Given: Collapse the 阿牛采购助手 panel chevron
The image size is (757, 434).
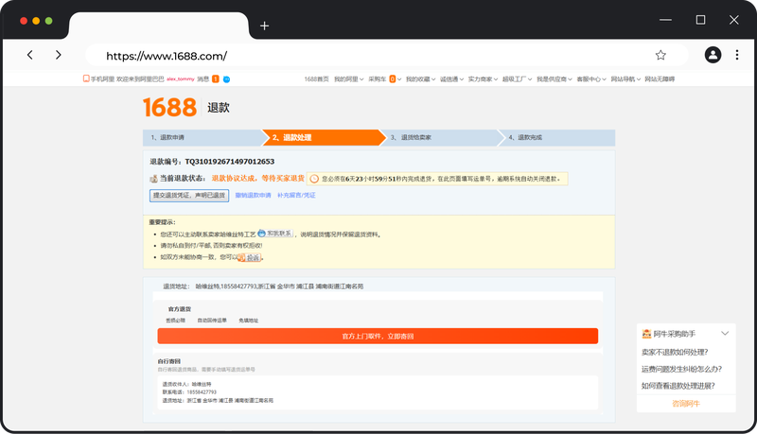Looking at the screenshot, I should click(x=725, y=334).
